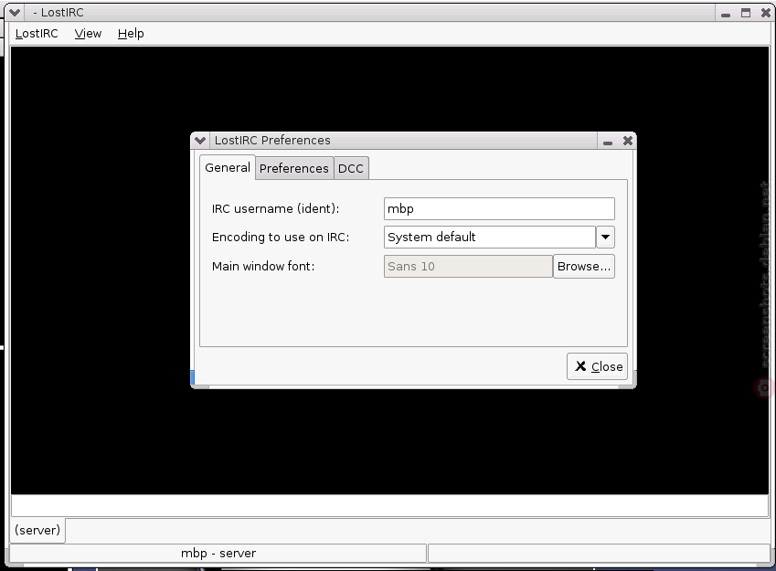Click the main window message input field

pyautogui.click(x=389, y=506)
